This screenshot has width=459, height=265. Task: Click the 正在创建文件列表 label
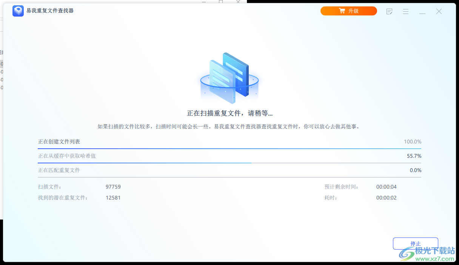(x=59, y=142)
